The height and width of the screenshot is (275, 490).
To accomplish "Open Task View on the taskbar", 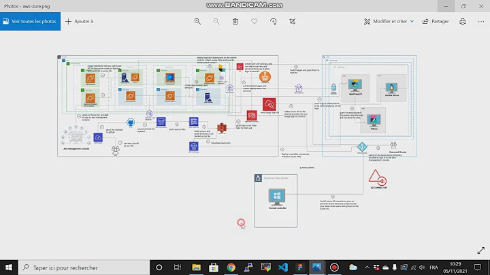I will point(177,268).
